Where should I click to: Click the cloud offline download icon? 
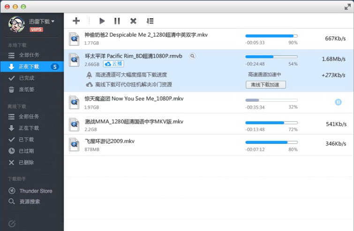coord(90,85)
